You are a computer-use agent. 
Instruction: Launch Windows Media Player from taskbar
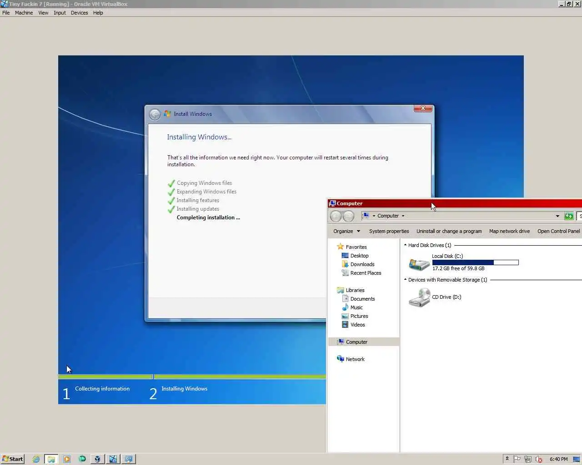tap(67, 459)
